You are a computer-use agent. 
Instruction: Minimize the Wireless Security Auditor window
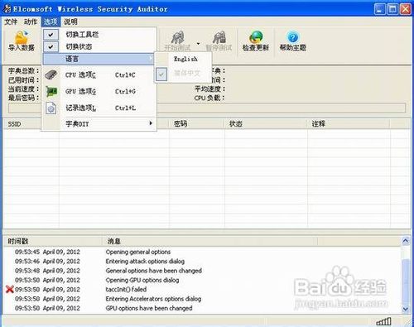380,9
